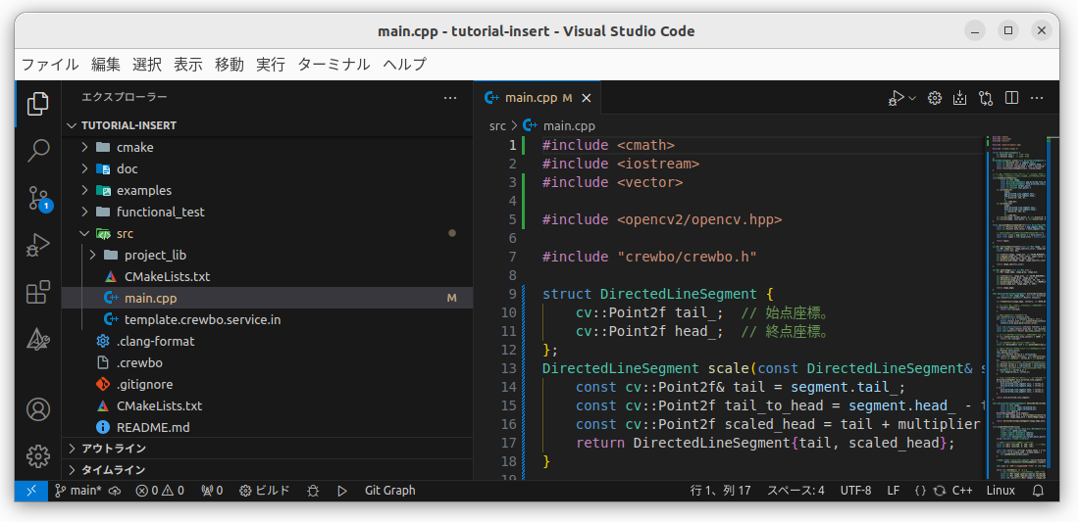
Task: Click the build download icon in editor toolbar
Action: [959, 98]
